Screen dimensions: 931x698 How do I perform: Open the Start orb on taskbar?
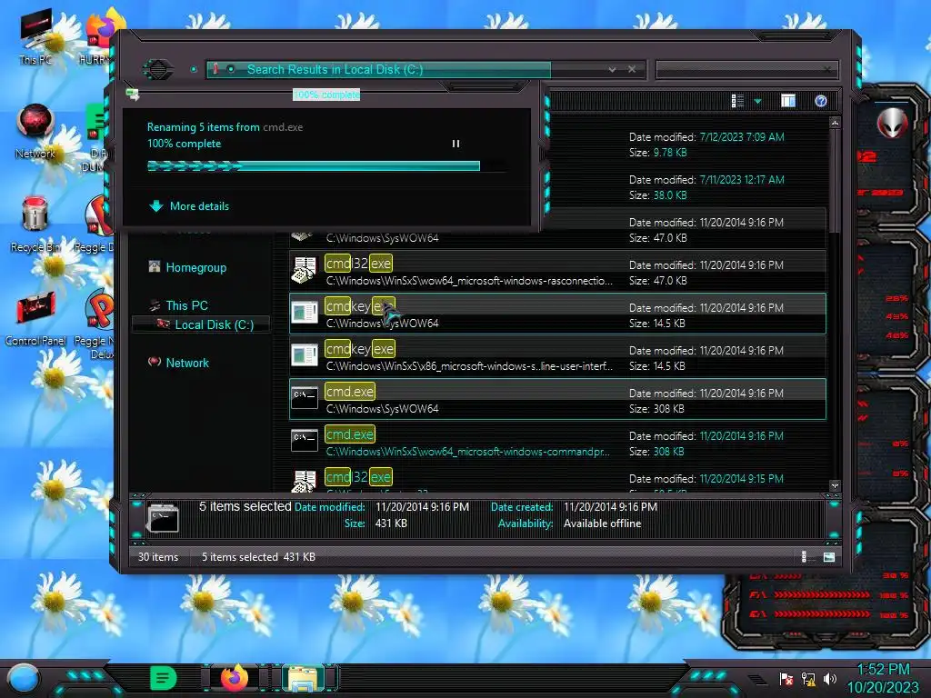[24, 680]
